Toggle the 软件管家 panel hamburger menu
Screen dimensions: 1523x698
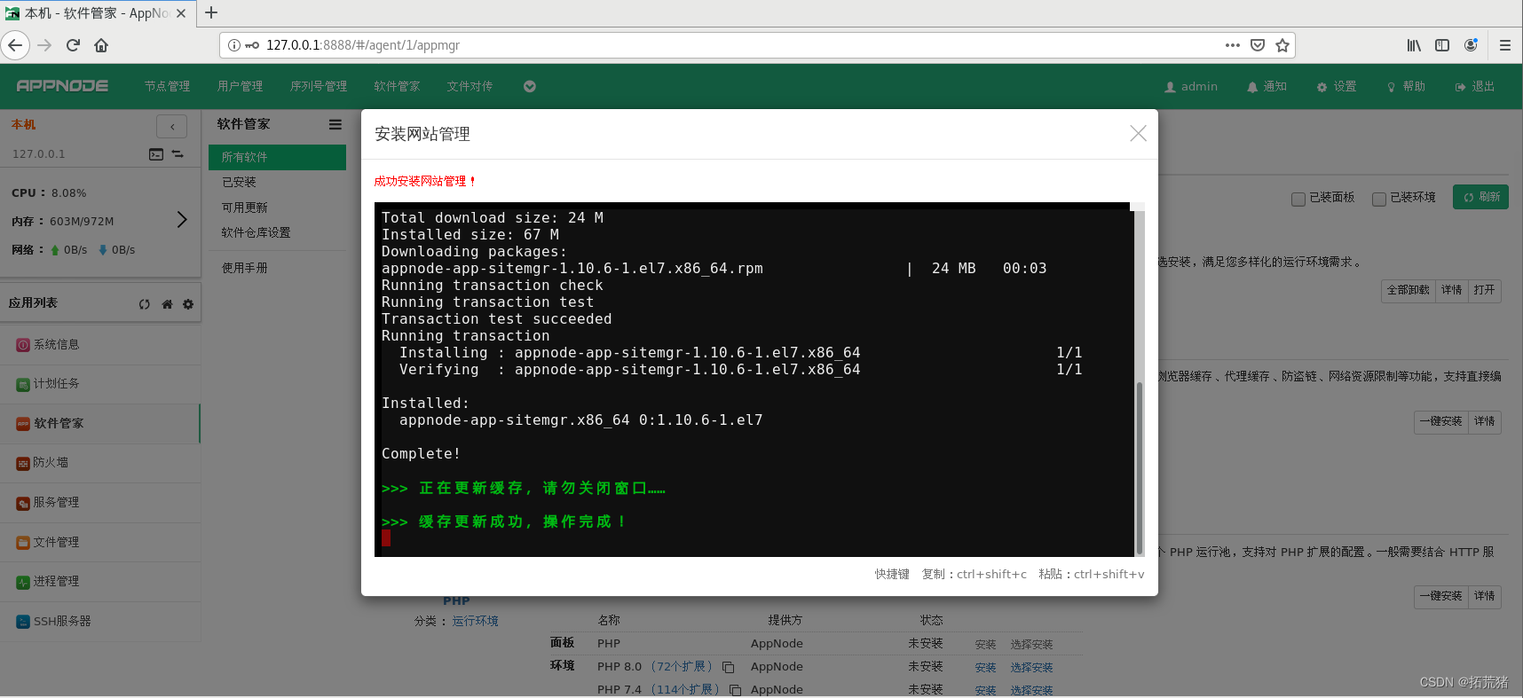pos(335,125)
